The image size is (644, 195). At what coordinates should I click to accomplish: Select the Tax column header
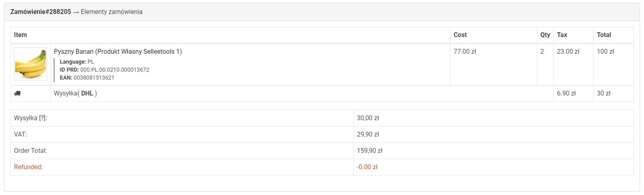point(562,35)
